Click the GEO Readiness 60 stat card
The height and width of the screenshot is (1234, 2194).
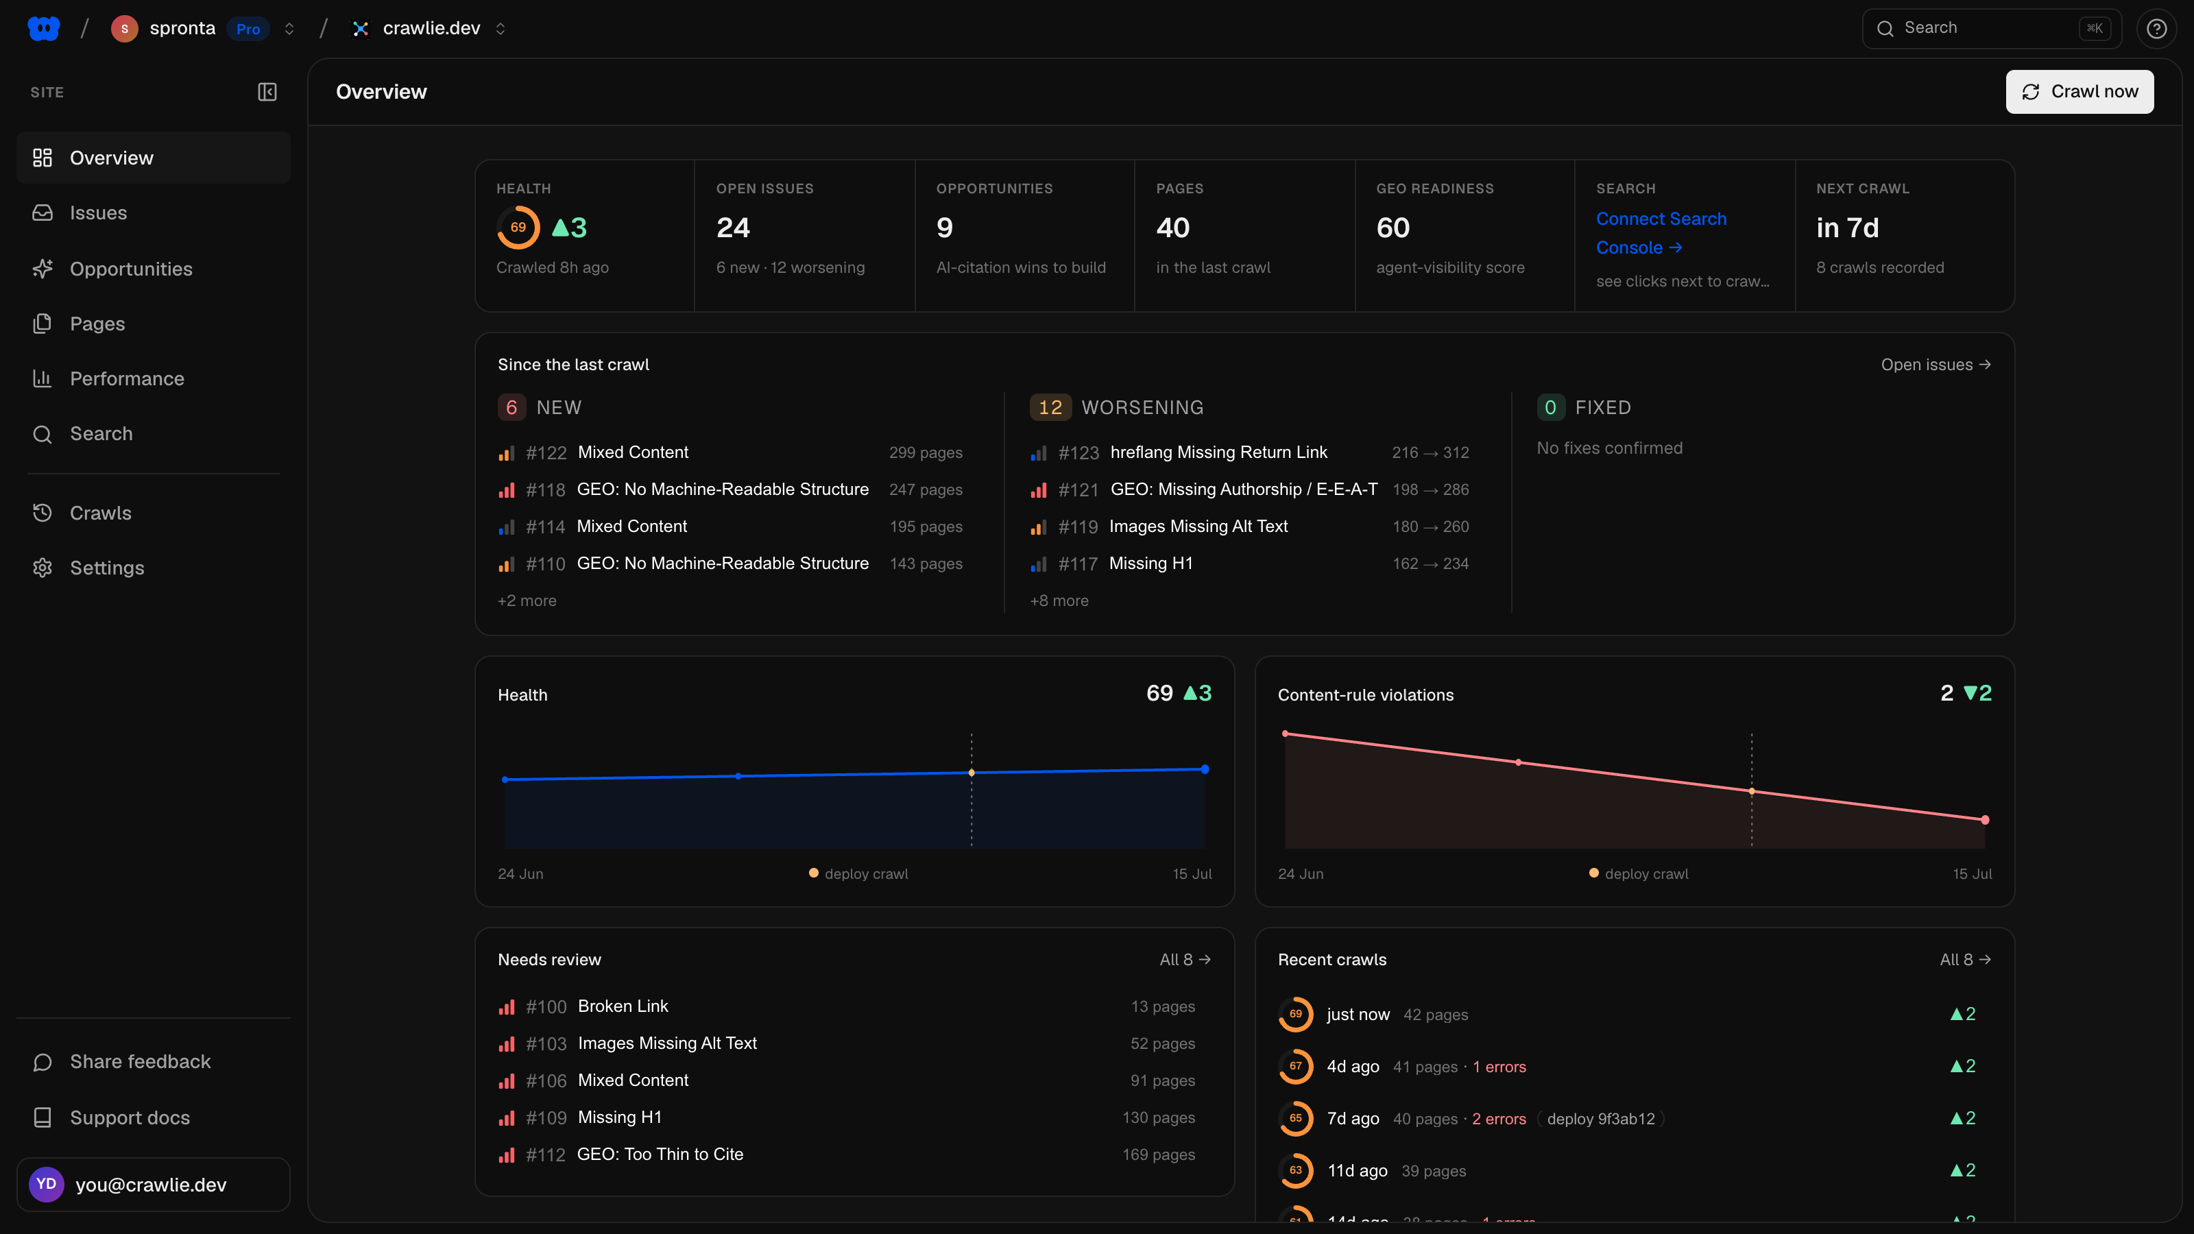point(1465,236)
